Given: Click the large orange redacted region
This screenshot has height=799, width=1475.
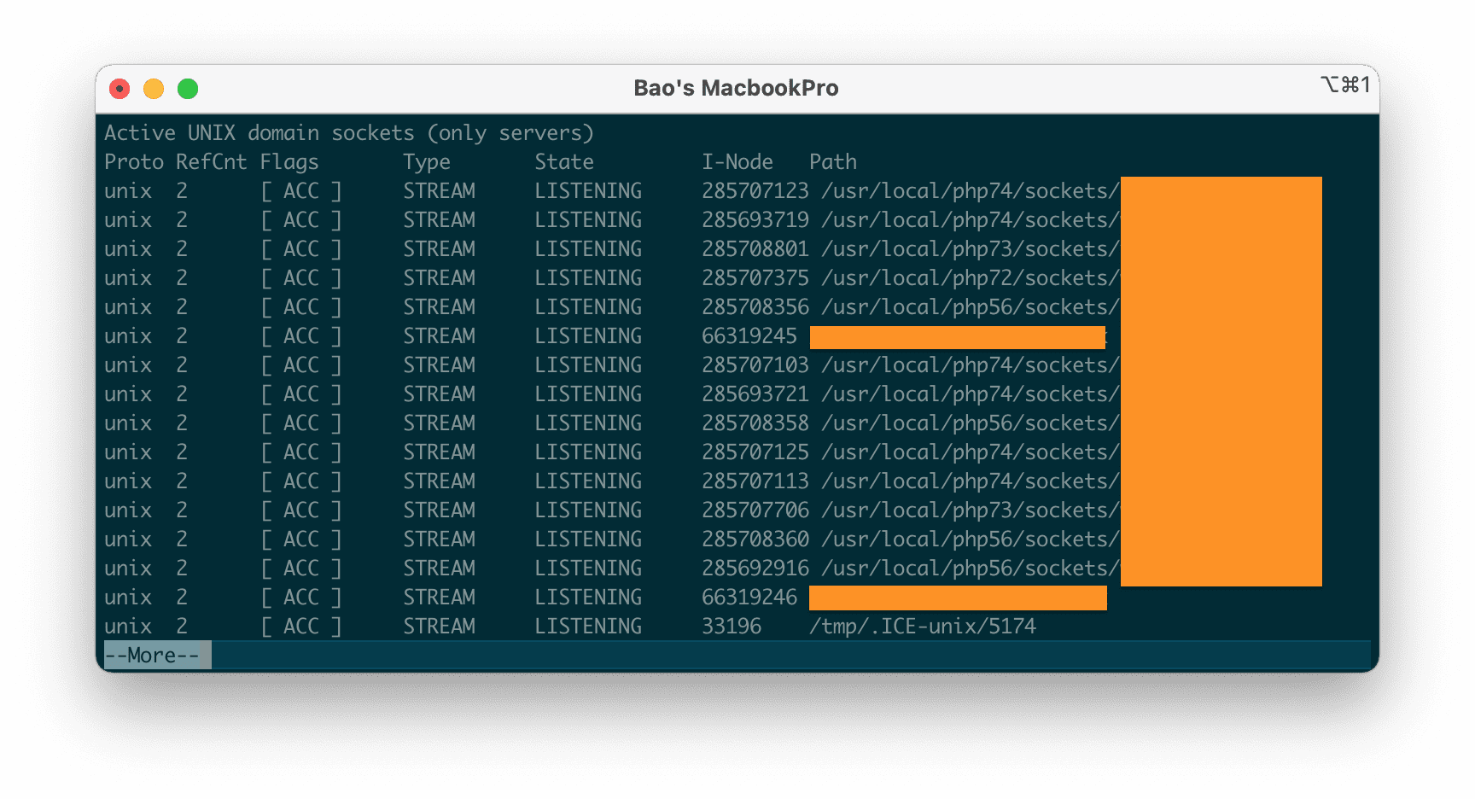Looking at the screenshot, I should pos(1221,382).
